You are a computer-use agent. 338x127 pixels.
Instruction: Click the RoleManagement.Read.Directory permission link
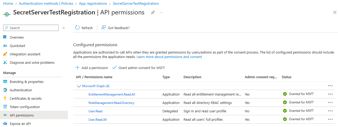[111, 103]
